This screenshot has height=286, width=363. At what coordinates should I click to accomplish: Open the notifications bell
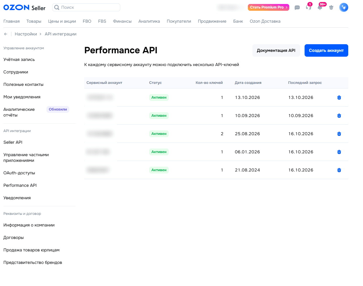click(x=320, y=7)
